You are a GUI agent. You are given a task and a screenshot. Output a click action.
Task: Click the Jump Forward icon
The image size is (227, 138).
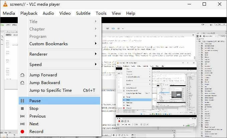[x=22, y=75]
